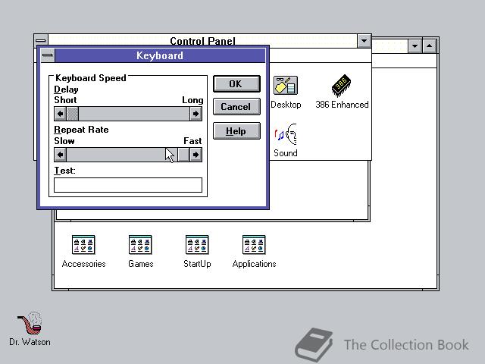Open the Desktop control panel icon
485x364 pixels.
pos(286,86)
